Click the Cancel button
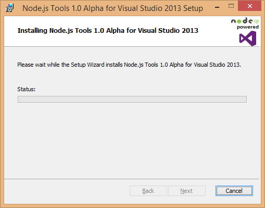265x208 pixels. click(234, 191)
